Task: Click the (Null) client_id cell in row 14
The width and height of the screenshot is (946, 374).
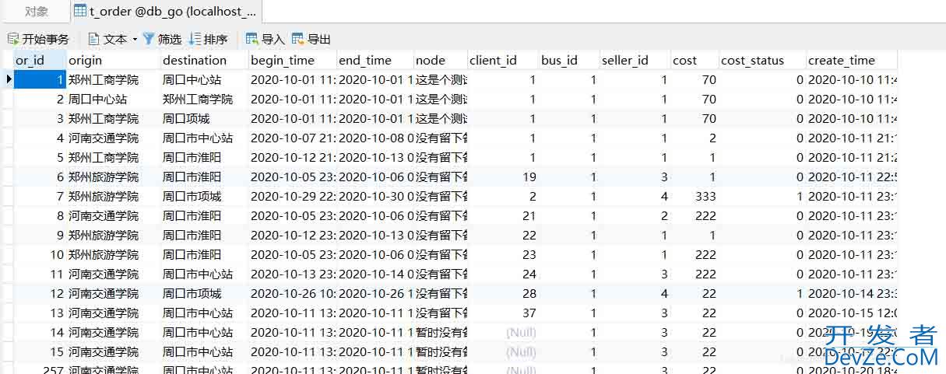Action: click(503, 332)
